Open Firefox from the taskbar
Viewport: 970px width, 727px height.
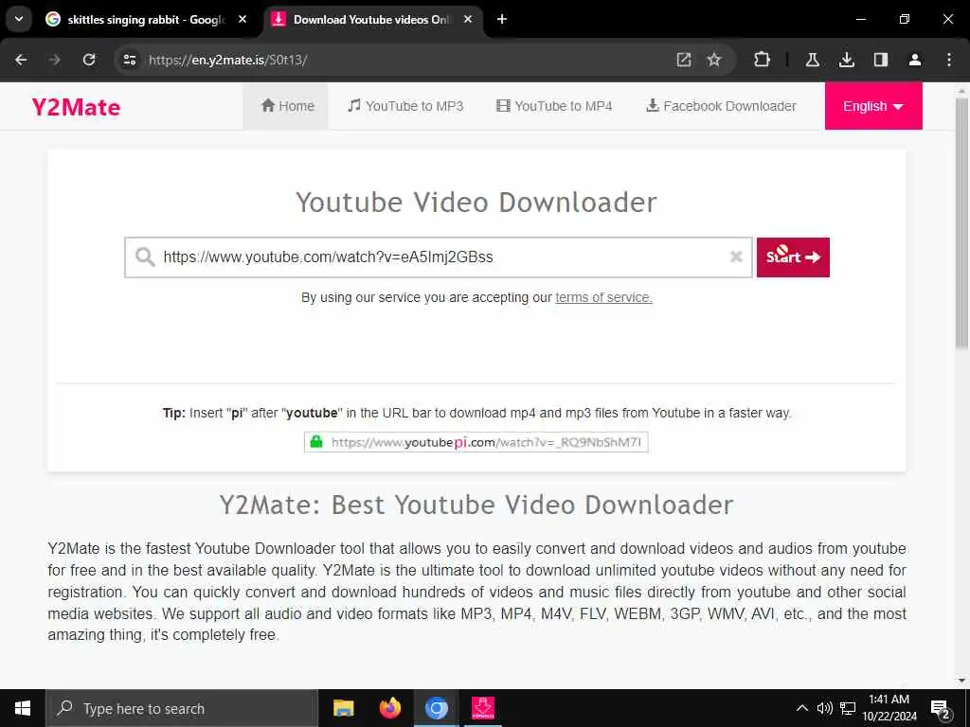coord(389,708)
